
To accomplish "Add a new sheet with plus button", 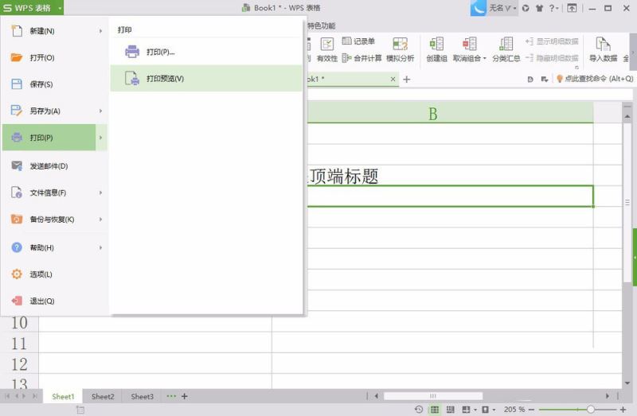I will tap(185, 396).
